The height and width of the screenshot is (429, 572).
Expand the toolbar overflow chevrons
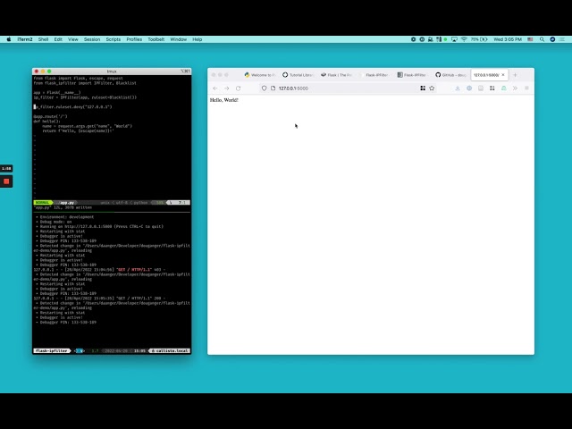pos(515,88)
